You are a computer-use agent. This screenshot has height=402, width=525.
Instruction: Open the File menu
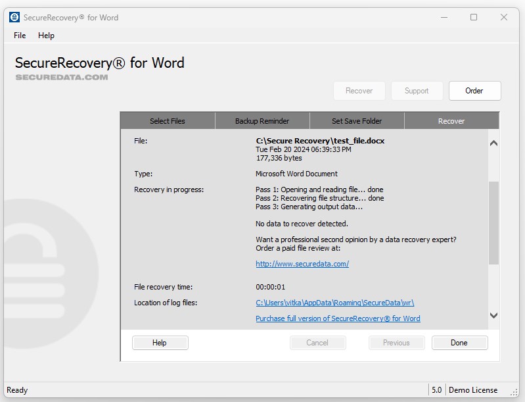tap(20, 36)
